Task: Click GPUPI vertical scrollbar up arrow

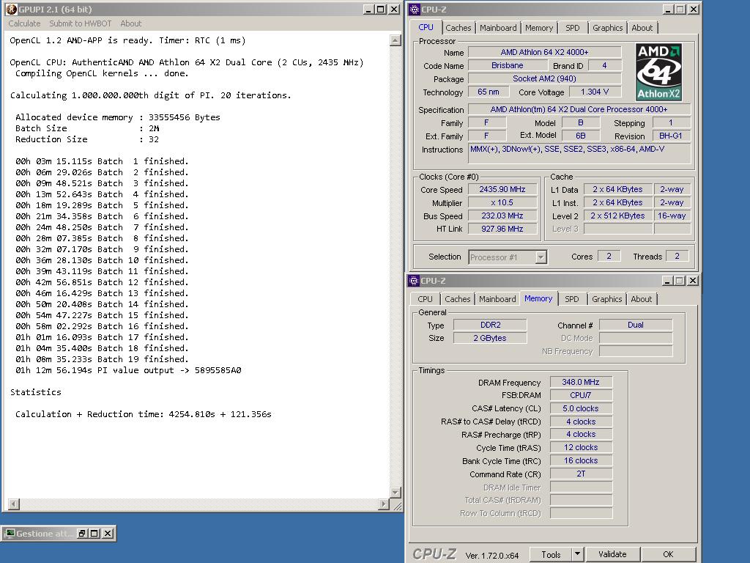Action: click(x=395, y=40)
